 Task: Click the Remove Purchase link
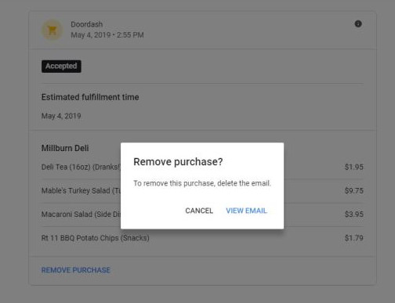click(76, 270)
